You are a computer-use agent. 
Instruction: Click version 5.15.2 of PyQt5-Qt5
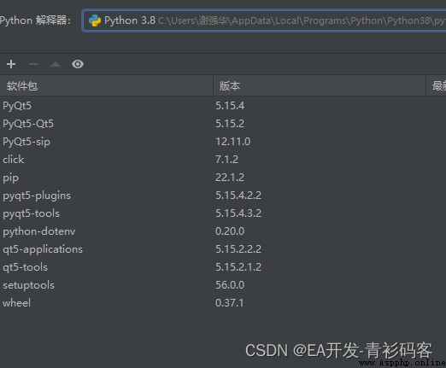click(x=230, y=124)
